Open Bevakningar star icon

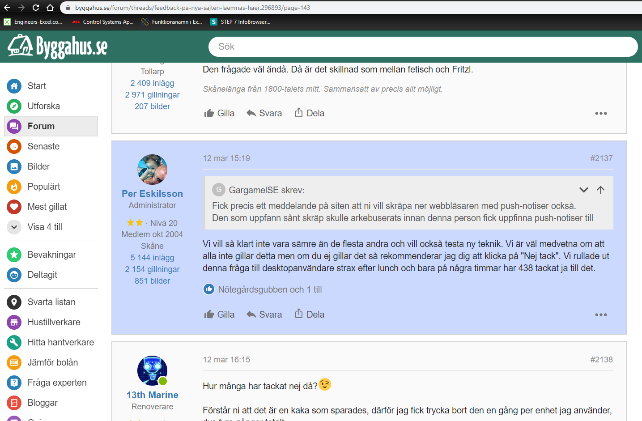point(14,255)
